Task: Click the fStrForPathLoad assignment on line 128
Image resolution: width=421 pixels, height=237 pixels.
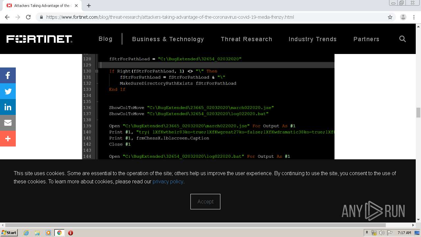Action: (x=175, y=59)
